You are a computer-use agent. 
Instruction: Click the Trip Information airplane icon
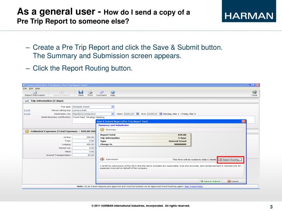[x=27, y=101]
